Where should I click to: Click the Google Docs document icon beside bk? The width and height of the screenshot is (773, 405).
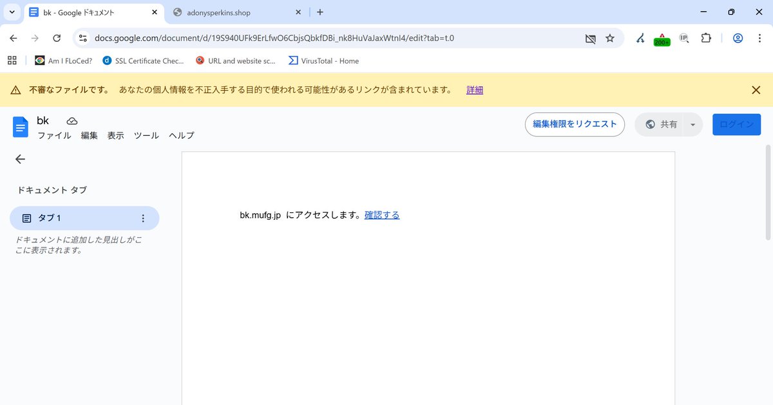[20, 127]
